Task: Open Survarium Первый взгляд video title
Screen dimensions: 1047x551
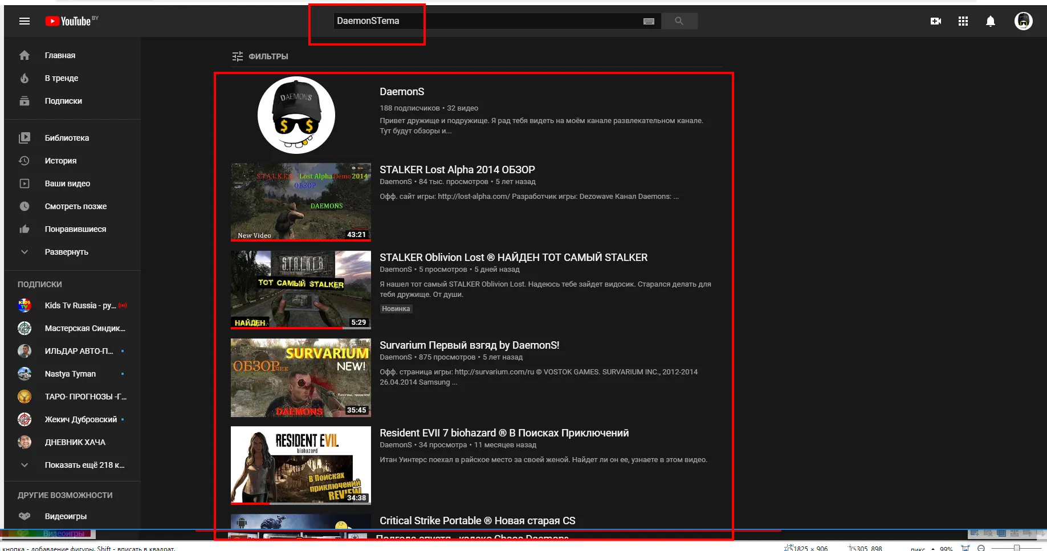Action: pos(470,345)
